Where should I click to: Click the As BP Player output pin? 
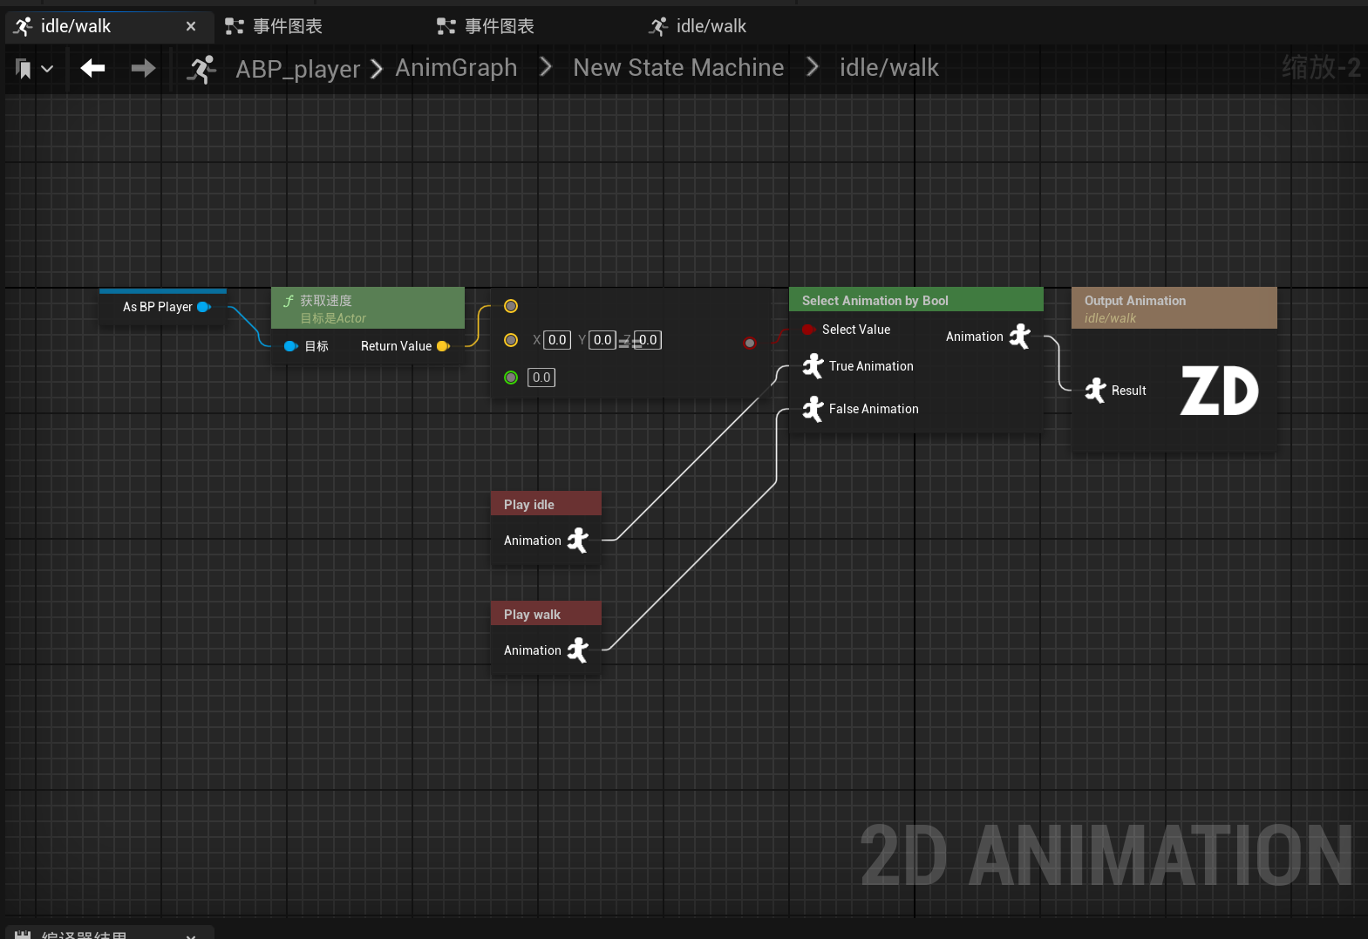pyautogui.click(x=204, y=307)
